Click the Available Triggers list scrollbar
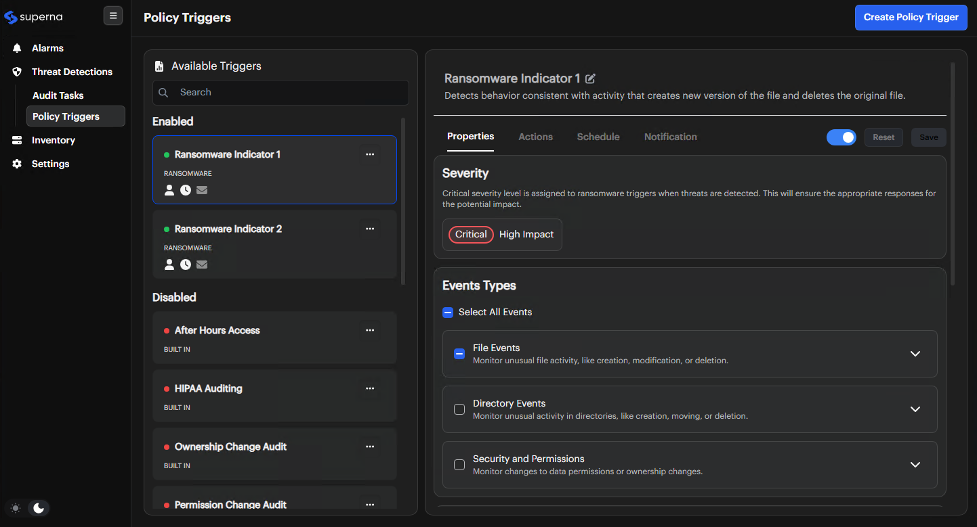 pos(403,202)
